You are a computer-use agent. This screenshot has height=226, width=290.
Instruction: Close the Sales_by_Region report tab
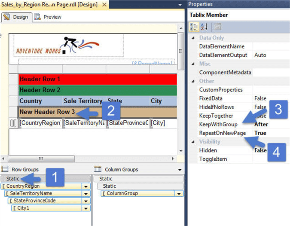click(104, 4)
